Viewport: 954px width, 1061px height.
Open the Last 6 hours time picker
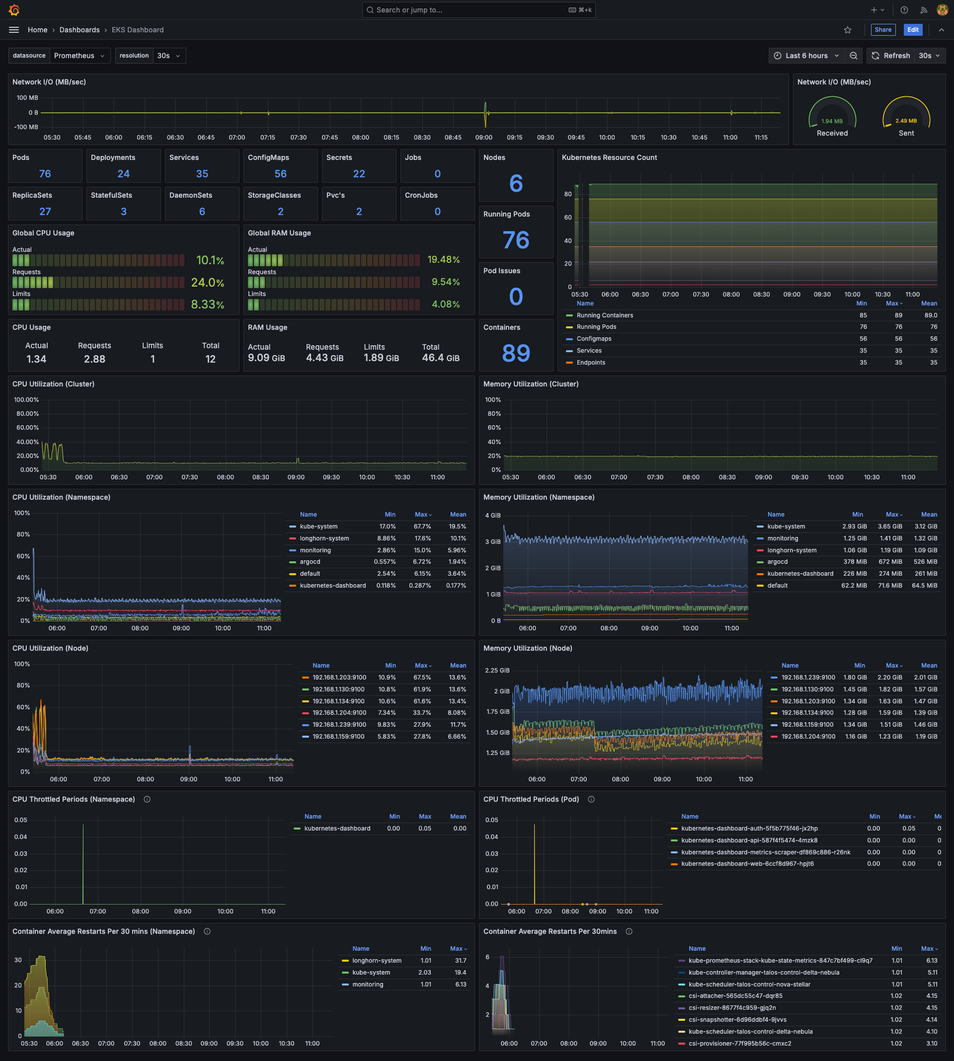pyautogui.click(x=806, y=56)
